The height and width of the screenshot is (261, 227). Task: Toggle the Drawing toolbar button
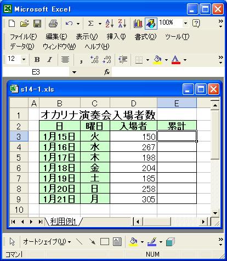click(151, 24)
